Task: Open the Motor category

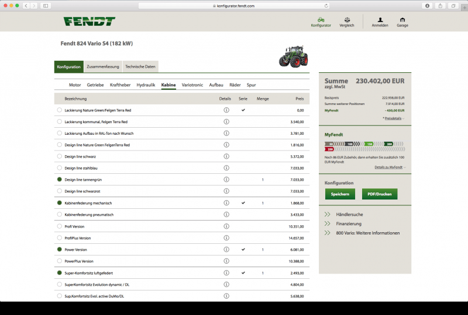Action: coord(75,85)
